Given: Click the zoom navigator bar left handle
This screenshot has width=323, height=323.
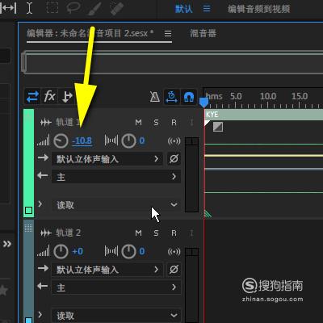Looking at the screenshot, I should coord(23,62).
